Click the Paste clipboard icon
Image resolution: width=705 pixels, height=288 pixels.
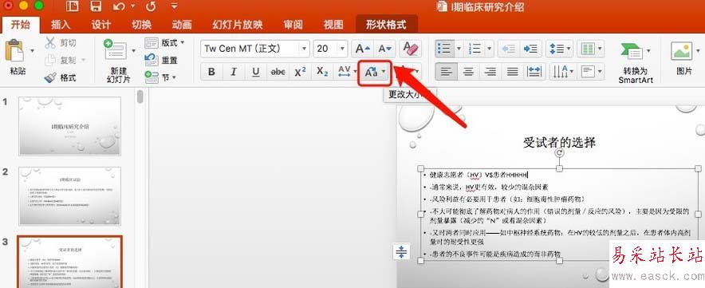point(14,51)
